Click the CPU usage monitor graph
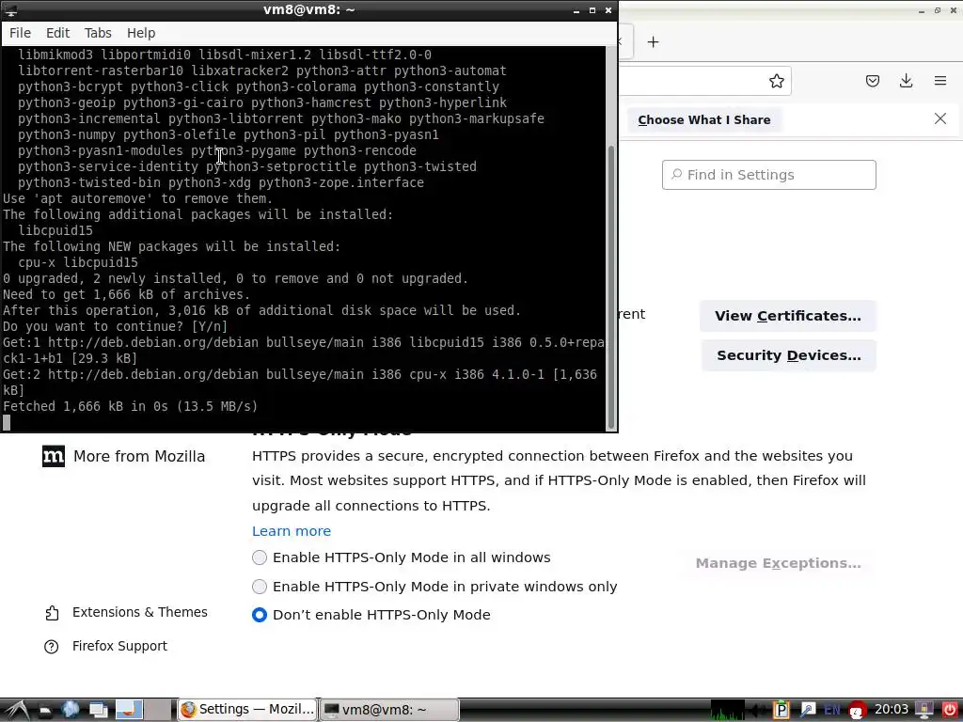Screen dimensions: 963x722 pos(728,710)
